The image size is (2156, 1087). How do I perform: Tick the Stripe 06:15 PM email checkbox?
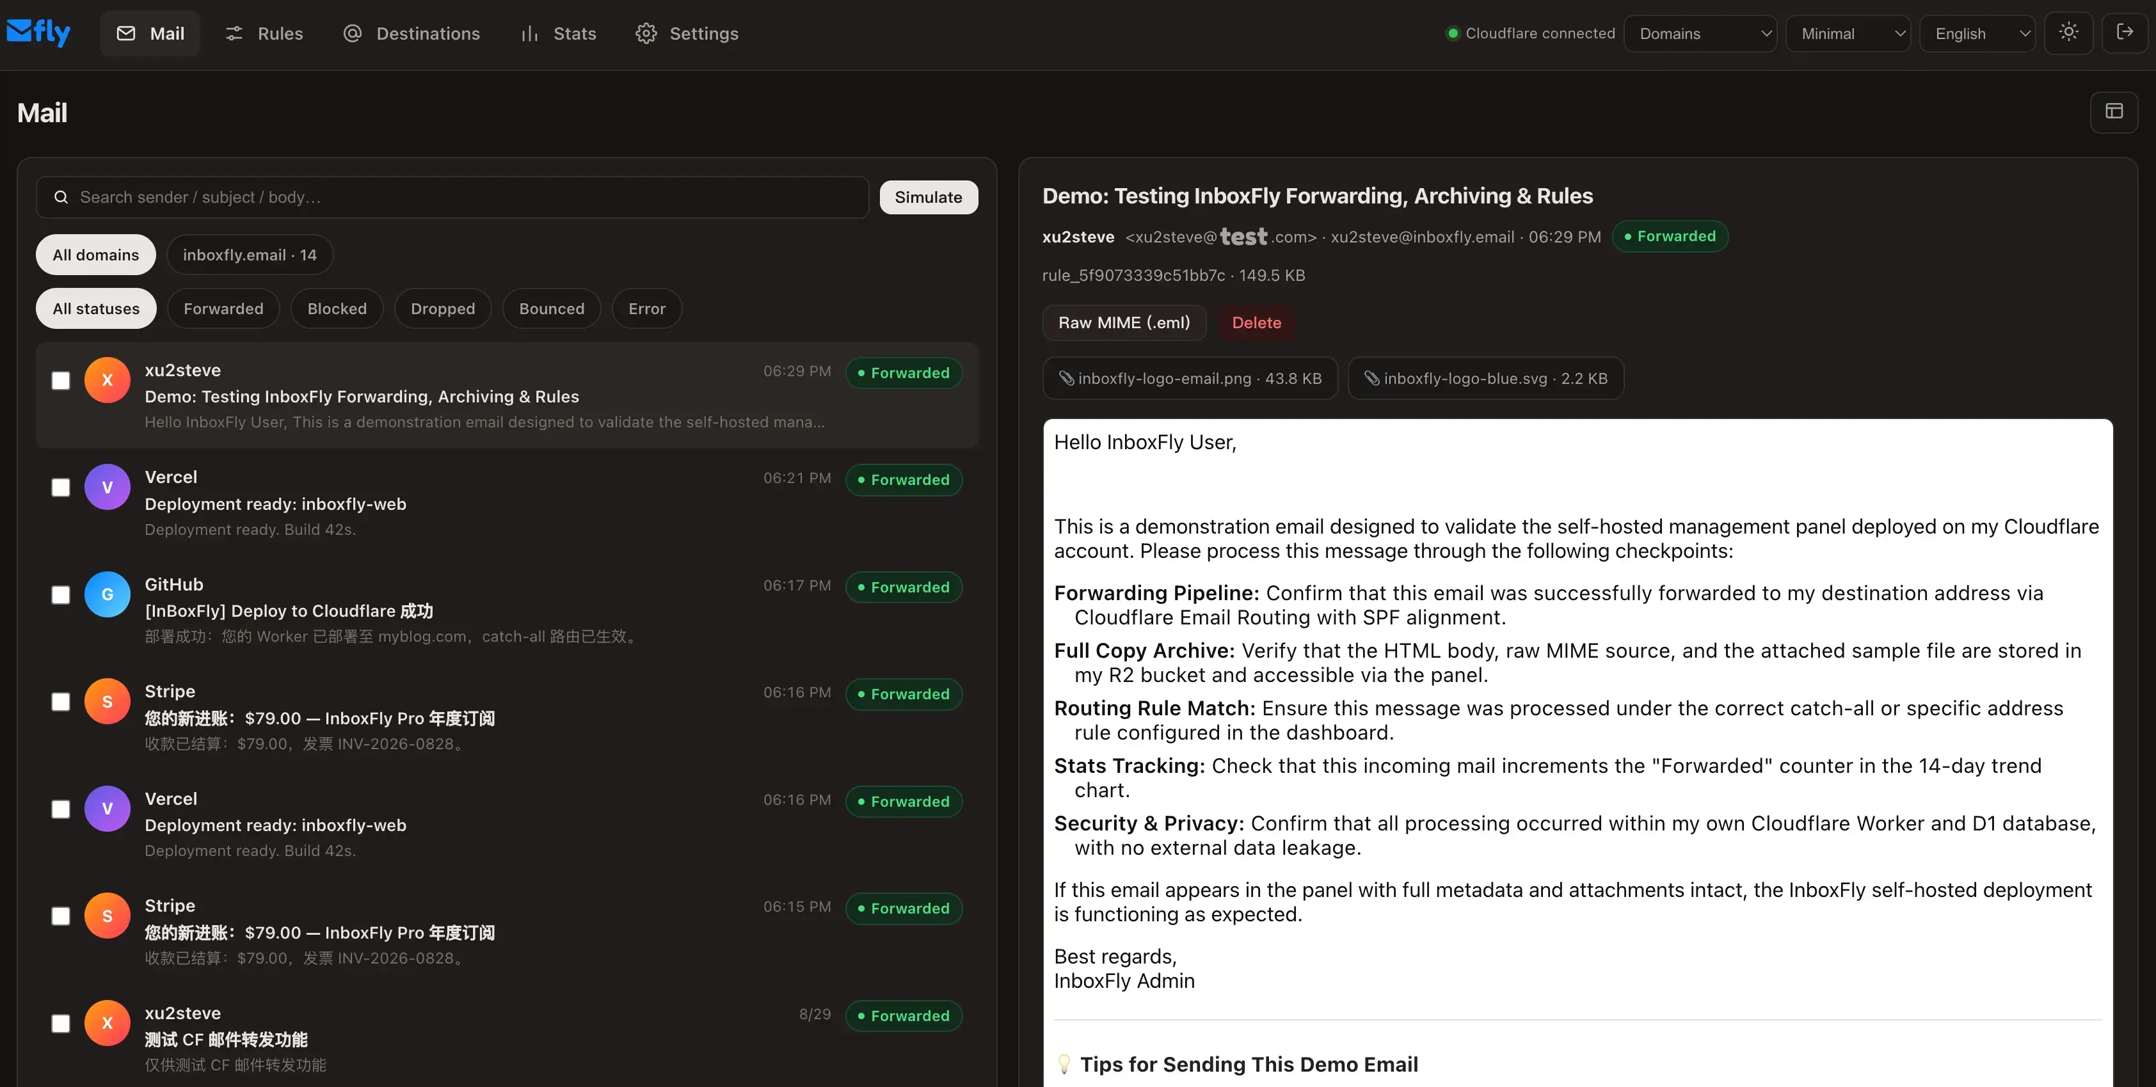(61, 916)
